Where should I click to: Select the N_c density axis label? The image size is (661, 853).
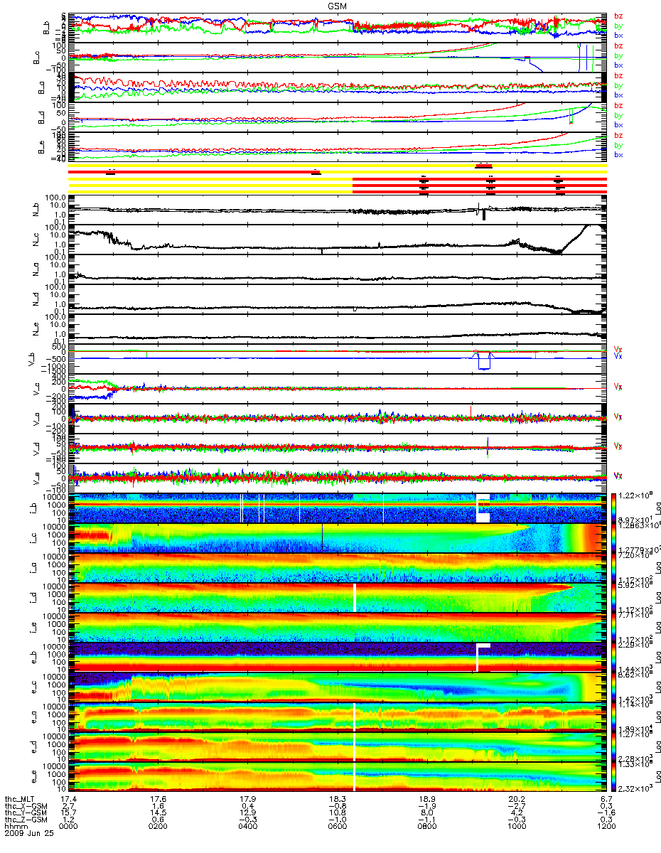coord(37,240)
